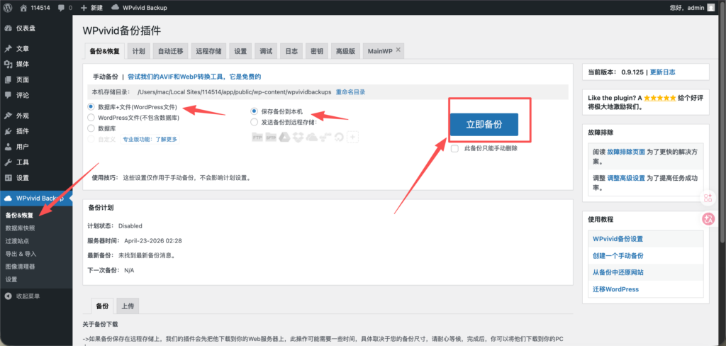726x346 pixels.
Task: Click the admin avatar thumbnail
Action: point(710,7)
